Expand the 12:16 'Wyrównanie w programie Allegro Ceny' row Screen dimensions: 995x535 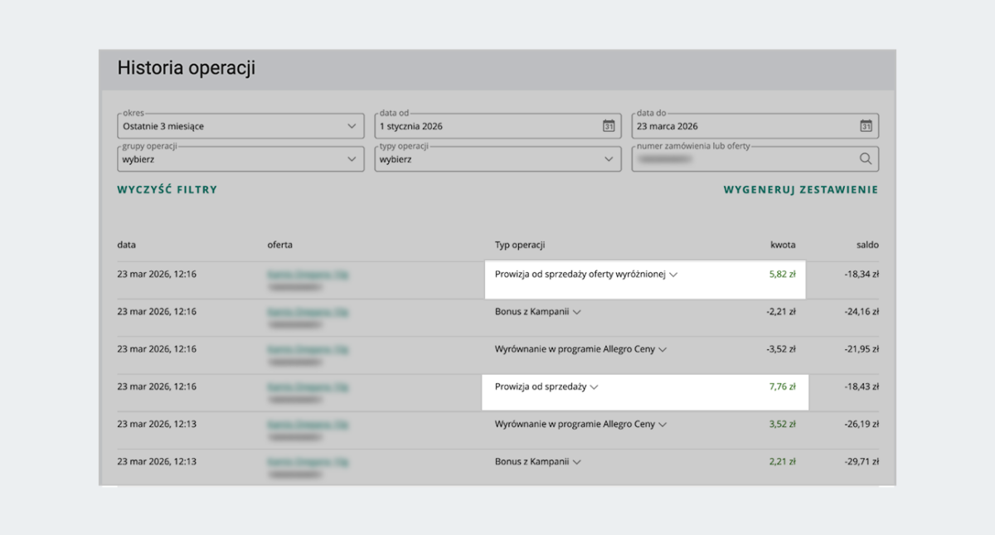(663, 350)
